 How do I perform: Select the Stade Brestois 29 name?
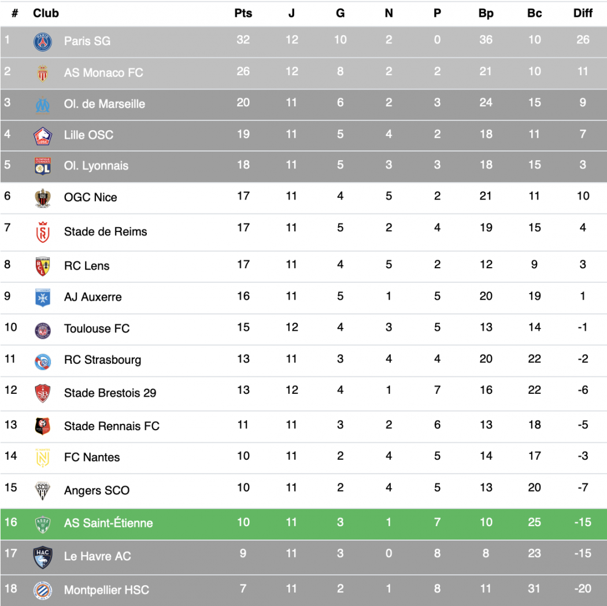[x=110, y=393]
